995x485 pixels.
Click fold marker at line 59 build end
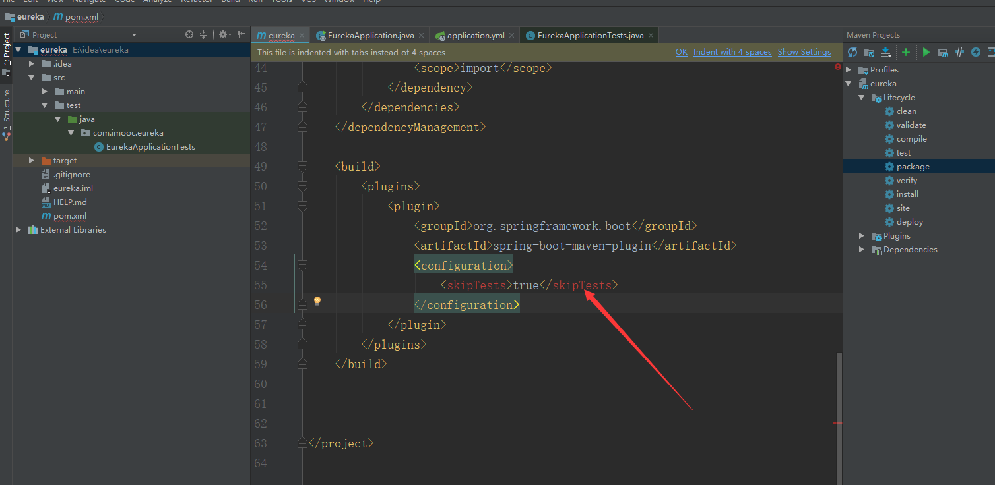click(302, 364)
